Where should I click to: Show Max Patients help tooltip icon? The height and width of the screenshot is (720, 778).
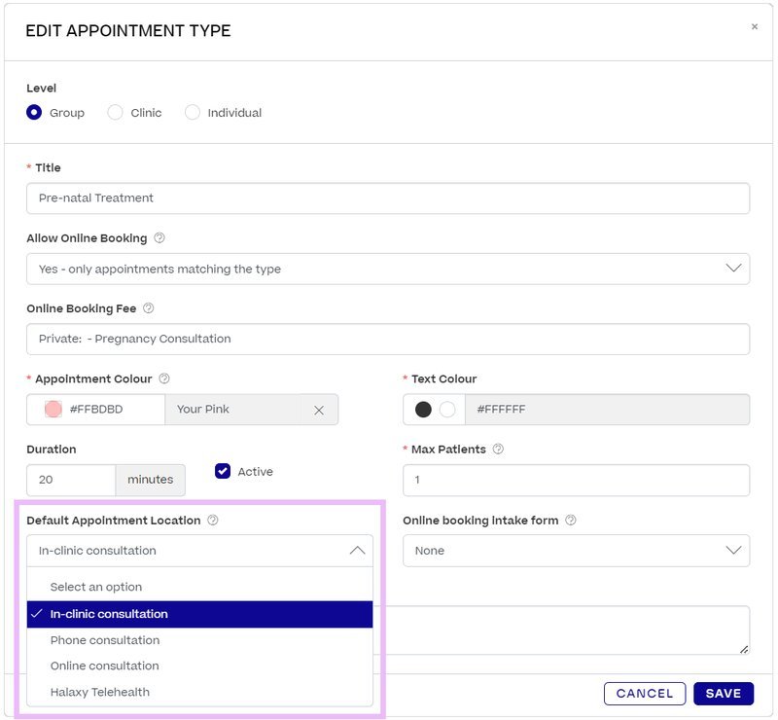click(498, 449)
